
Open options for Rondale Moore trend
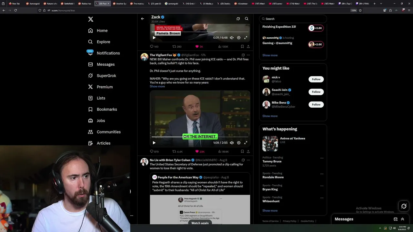click(x=322, y=174)
